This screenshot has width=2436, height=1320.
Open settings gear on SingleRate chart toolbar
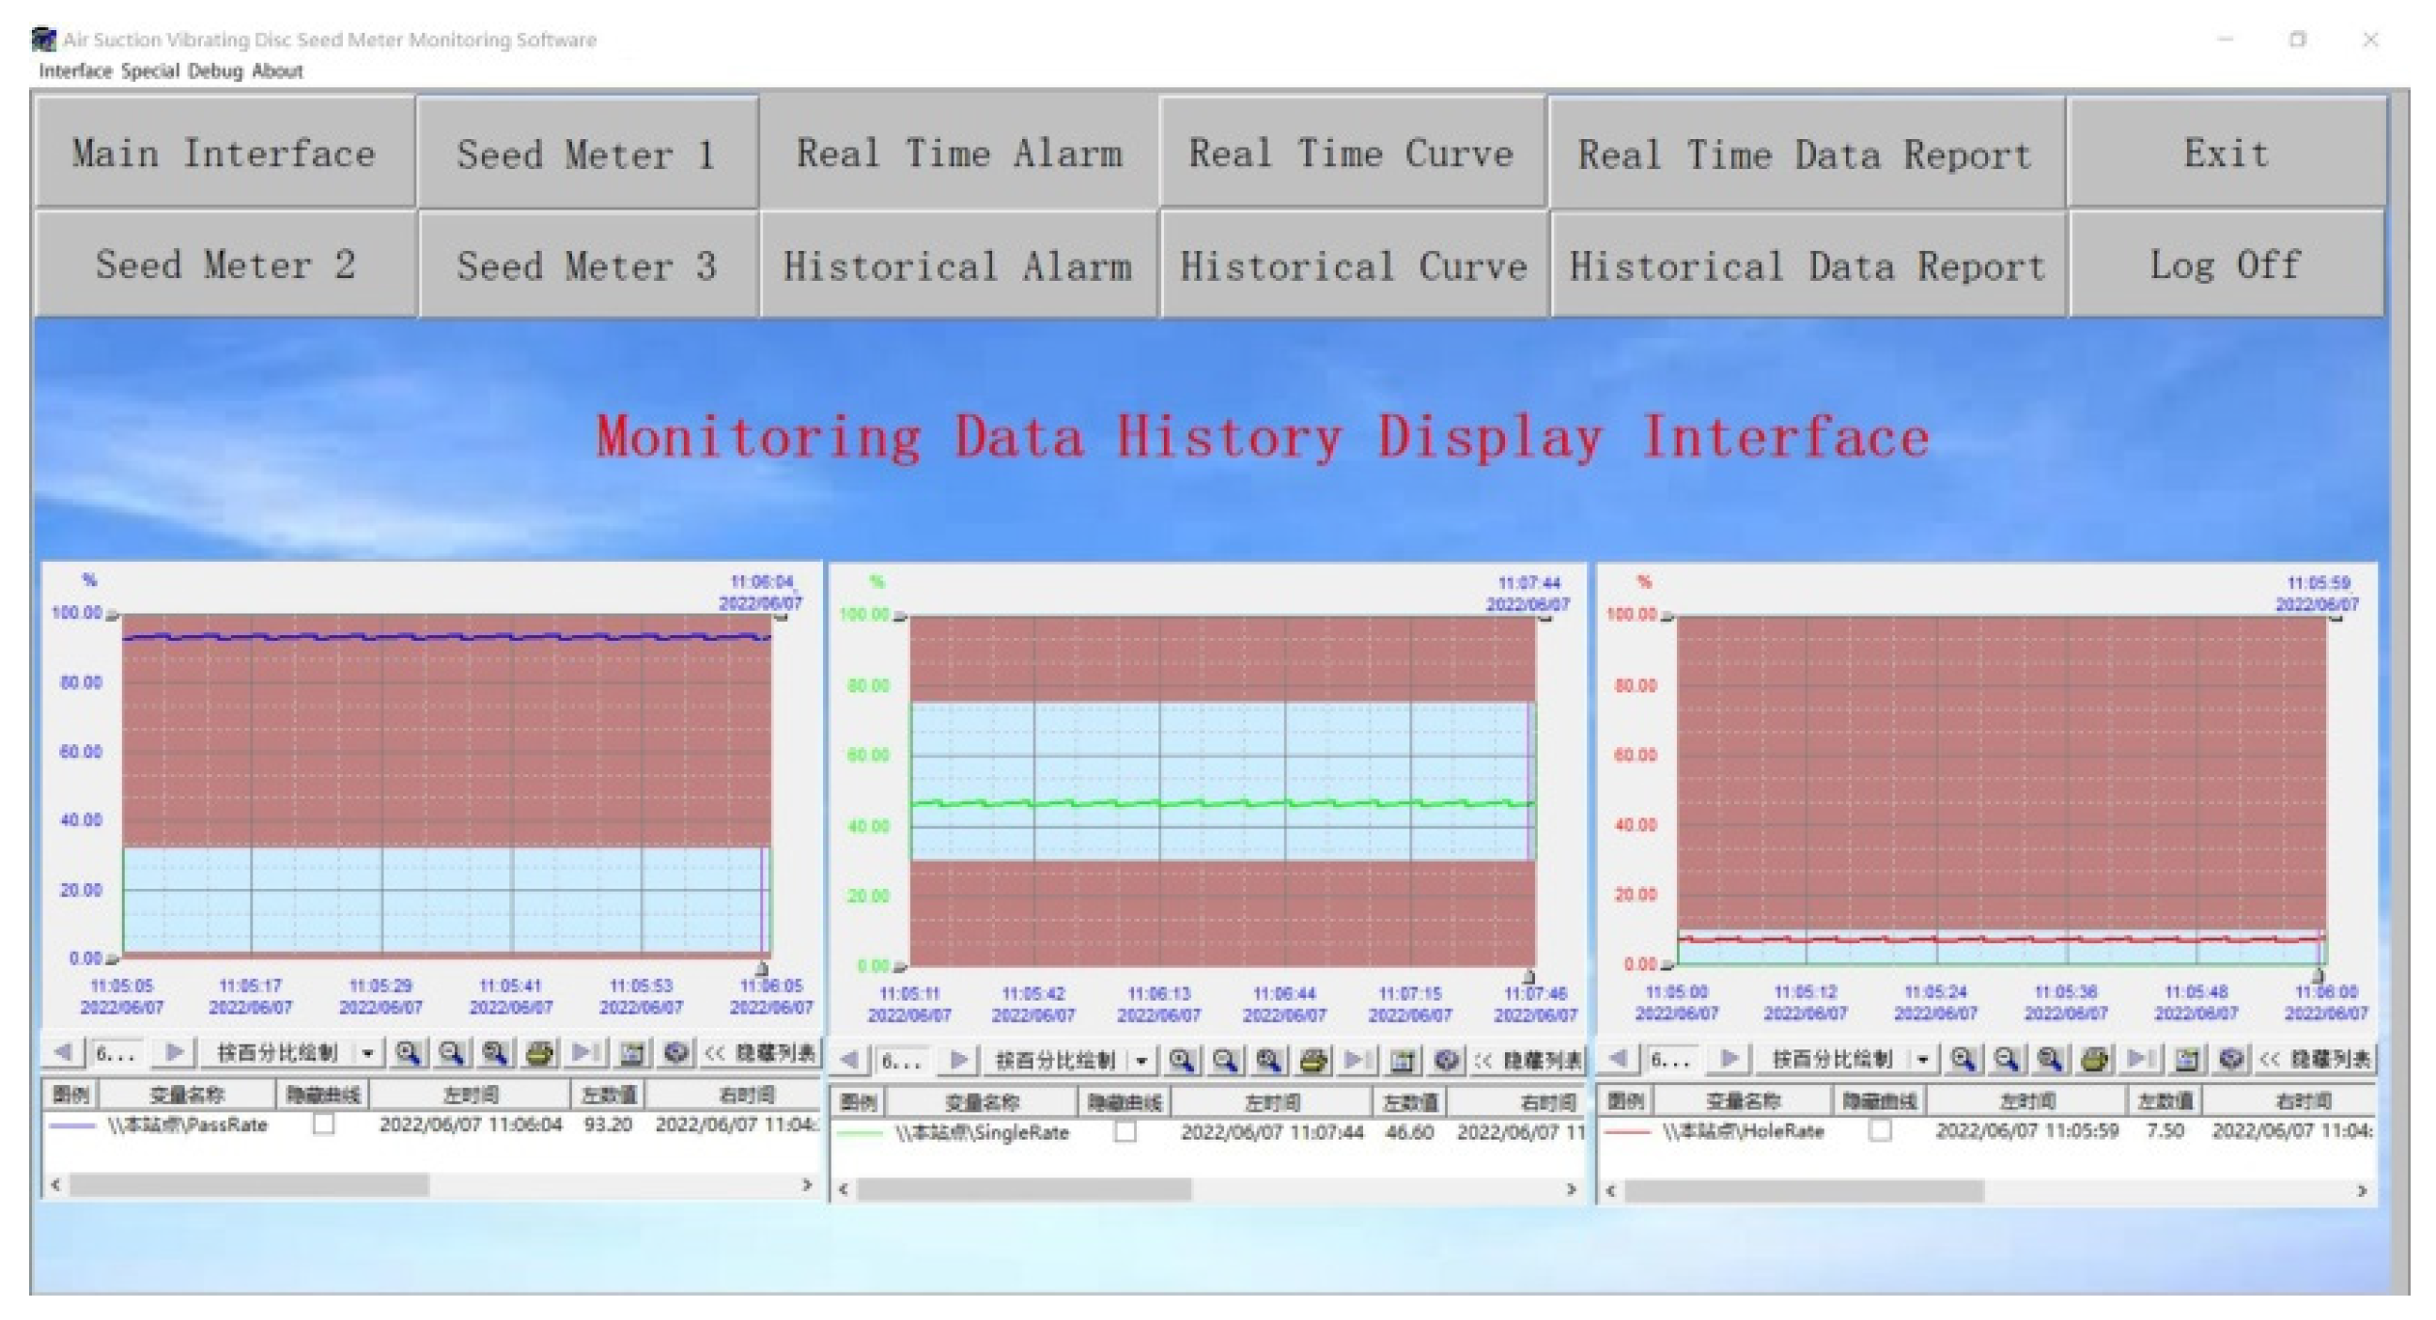1446,1060
